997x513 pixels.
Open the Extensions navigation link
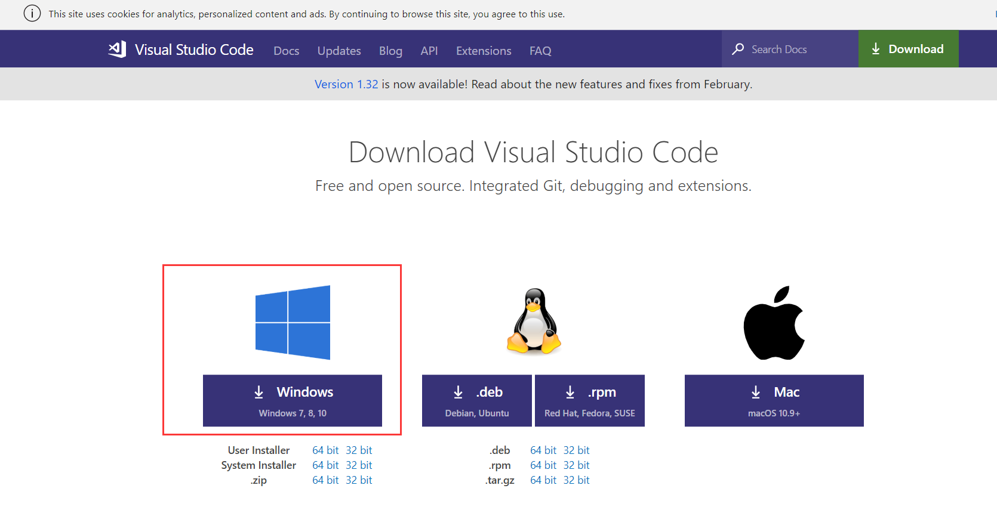click(x=484, y=51)
